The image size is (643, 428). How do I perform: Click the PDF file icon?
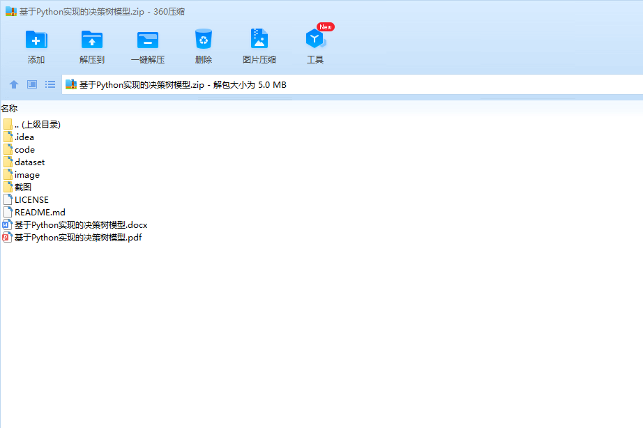(x=7, y=238)
